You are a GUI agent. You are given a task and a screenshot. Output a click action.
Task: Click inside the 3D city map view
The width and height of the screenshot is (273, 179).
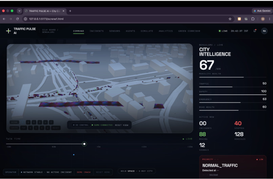click(100, 88)
